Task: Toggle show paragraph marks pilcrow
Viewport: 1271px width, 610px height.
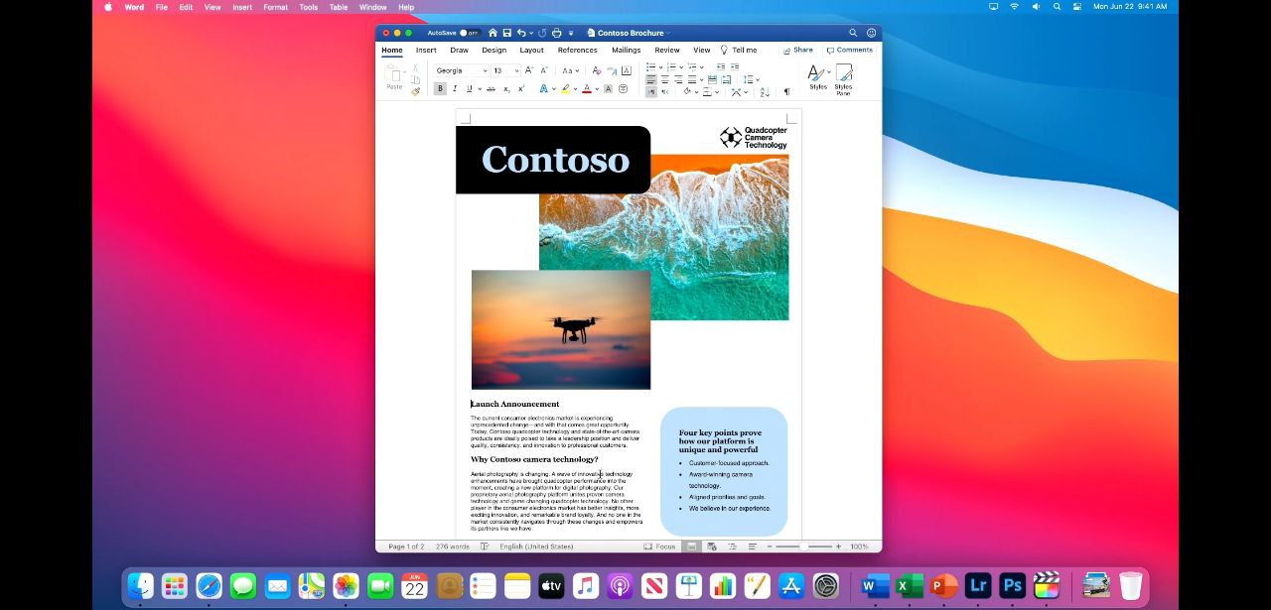Action: point(787,91)
